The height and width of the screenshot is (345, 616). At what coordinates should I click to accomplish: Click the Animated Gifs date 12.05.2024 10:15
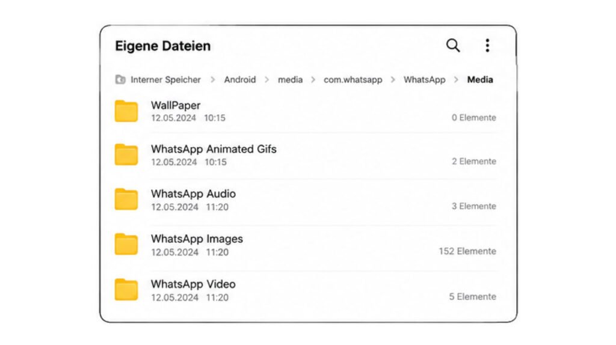pos(189,162)
